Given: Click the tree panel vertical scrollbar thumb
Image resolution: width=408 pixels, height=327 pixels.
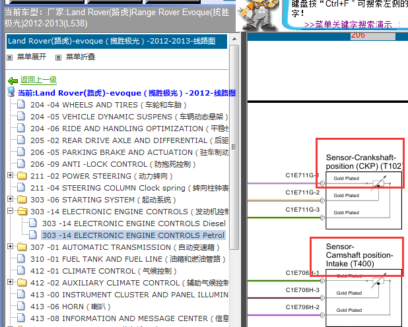Looking at the screenshot, I should click(234, 147).
